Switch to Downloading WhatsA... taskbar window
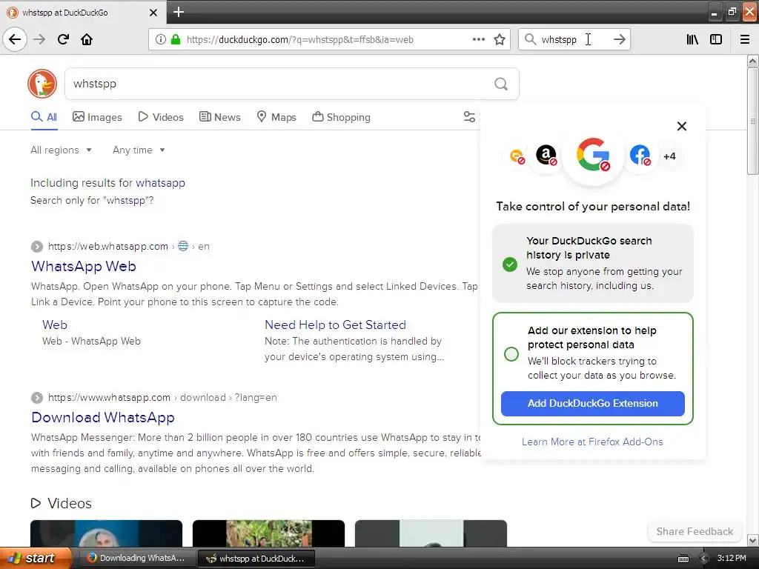The width and height of the screenshot is (759, 569). tap(137, 558)
